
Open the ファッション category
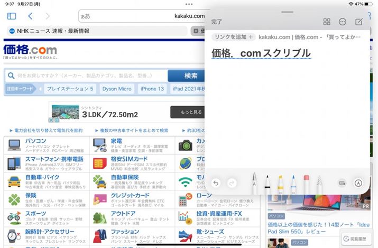coord(125,232)
